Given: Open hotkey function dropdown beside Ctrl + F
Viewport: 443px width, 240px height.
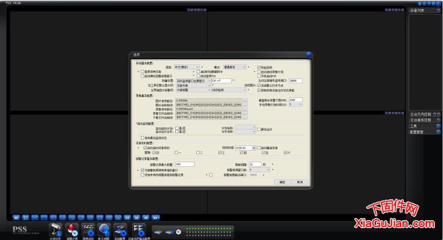Looking at the screenshot, I should point(194,81).
